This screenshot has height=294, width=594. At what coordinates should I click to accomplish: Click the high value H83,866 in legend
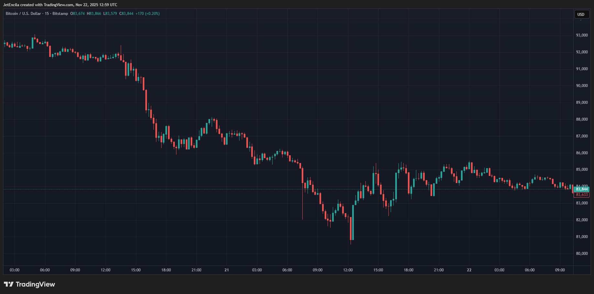[x=94, y=14]
